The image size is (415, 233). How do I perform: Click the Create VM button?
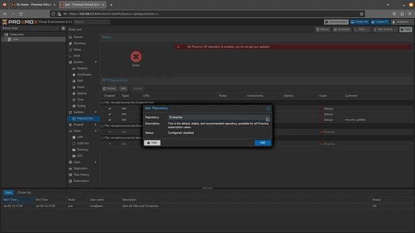(x=359, y=22)
